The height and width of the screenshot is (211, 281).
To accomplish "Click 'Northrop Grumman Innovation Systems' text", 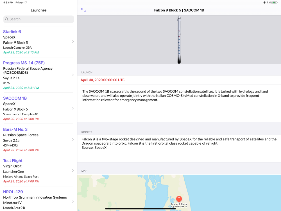I will pos(35,197).
